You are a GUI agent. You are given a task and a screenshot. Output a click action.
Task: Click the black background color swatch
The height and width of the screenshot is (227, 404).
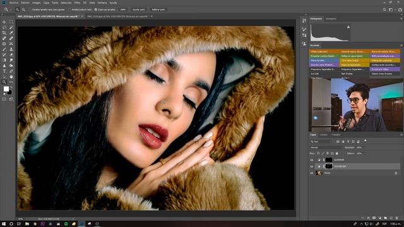(x=10, y=93)
